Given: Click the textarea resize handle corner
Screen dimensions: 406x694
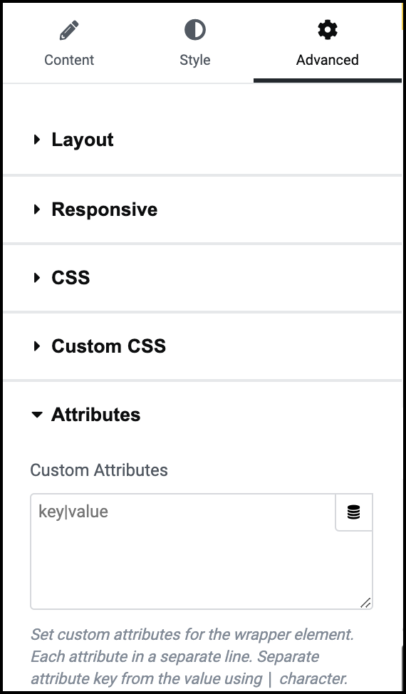Looking at the screenshot, I should tap(365, 603).
